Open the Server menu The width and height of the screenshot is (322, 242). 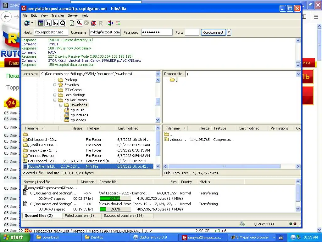click(x=73, y=15)
